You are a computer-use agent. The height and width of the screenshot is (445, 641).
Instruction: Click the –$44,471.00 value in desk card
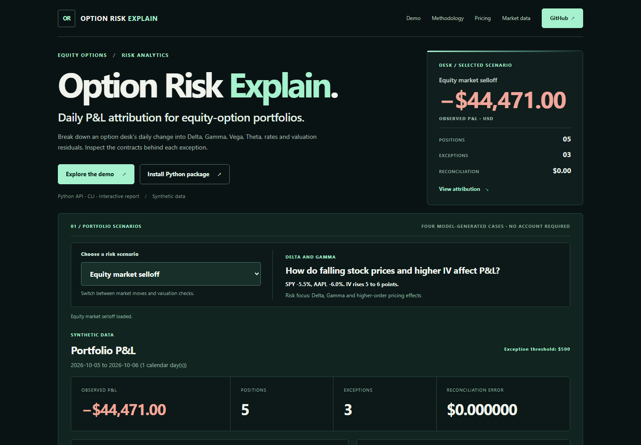[x=503, y=100]
